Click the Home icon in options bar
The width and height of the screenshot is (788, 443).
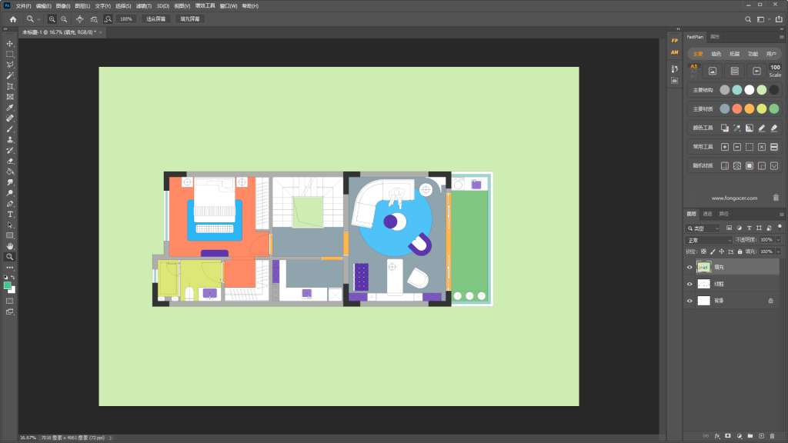click(13, 19)
